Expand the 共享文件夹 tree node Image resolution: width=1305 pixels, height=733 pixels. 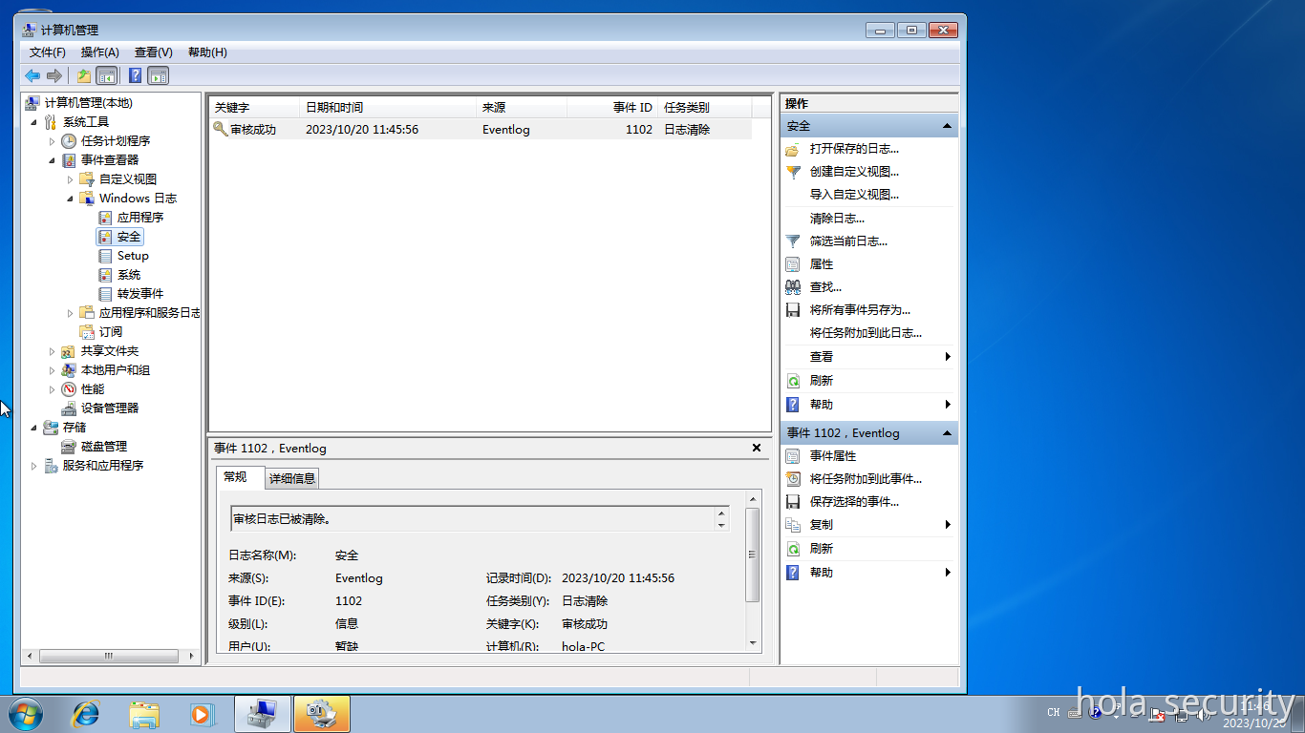[53, 351]
